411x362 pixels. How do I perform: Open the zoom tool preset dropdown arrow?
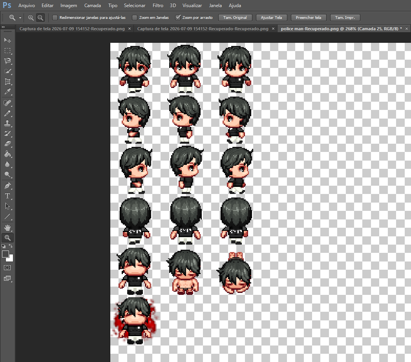(20, 18)
